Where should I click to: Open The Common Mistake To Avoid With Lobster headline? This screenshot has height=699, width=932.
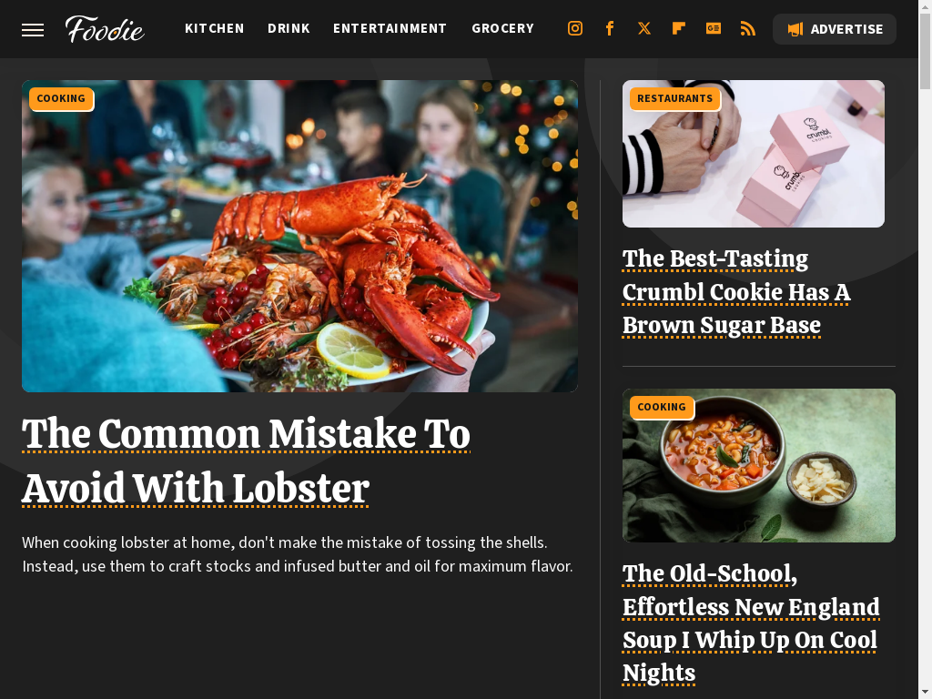(246, 461)
